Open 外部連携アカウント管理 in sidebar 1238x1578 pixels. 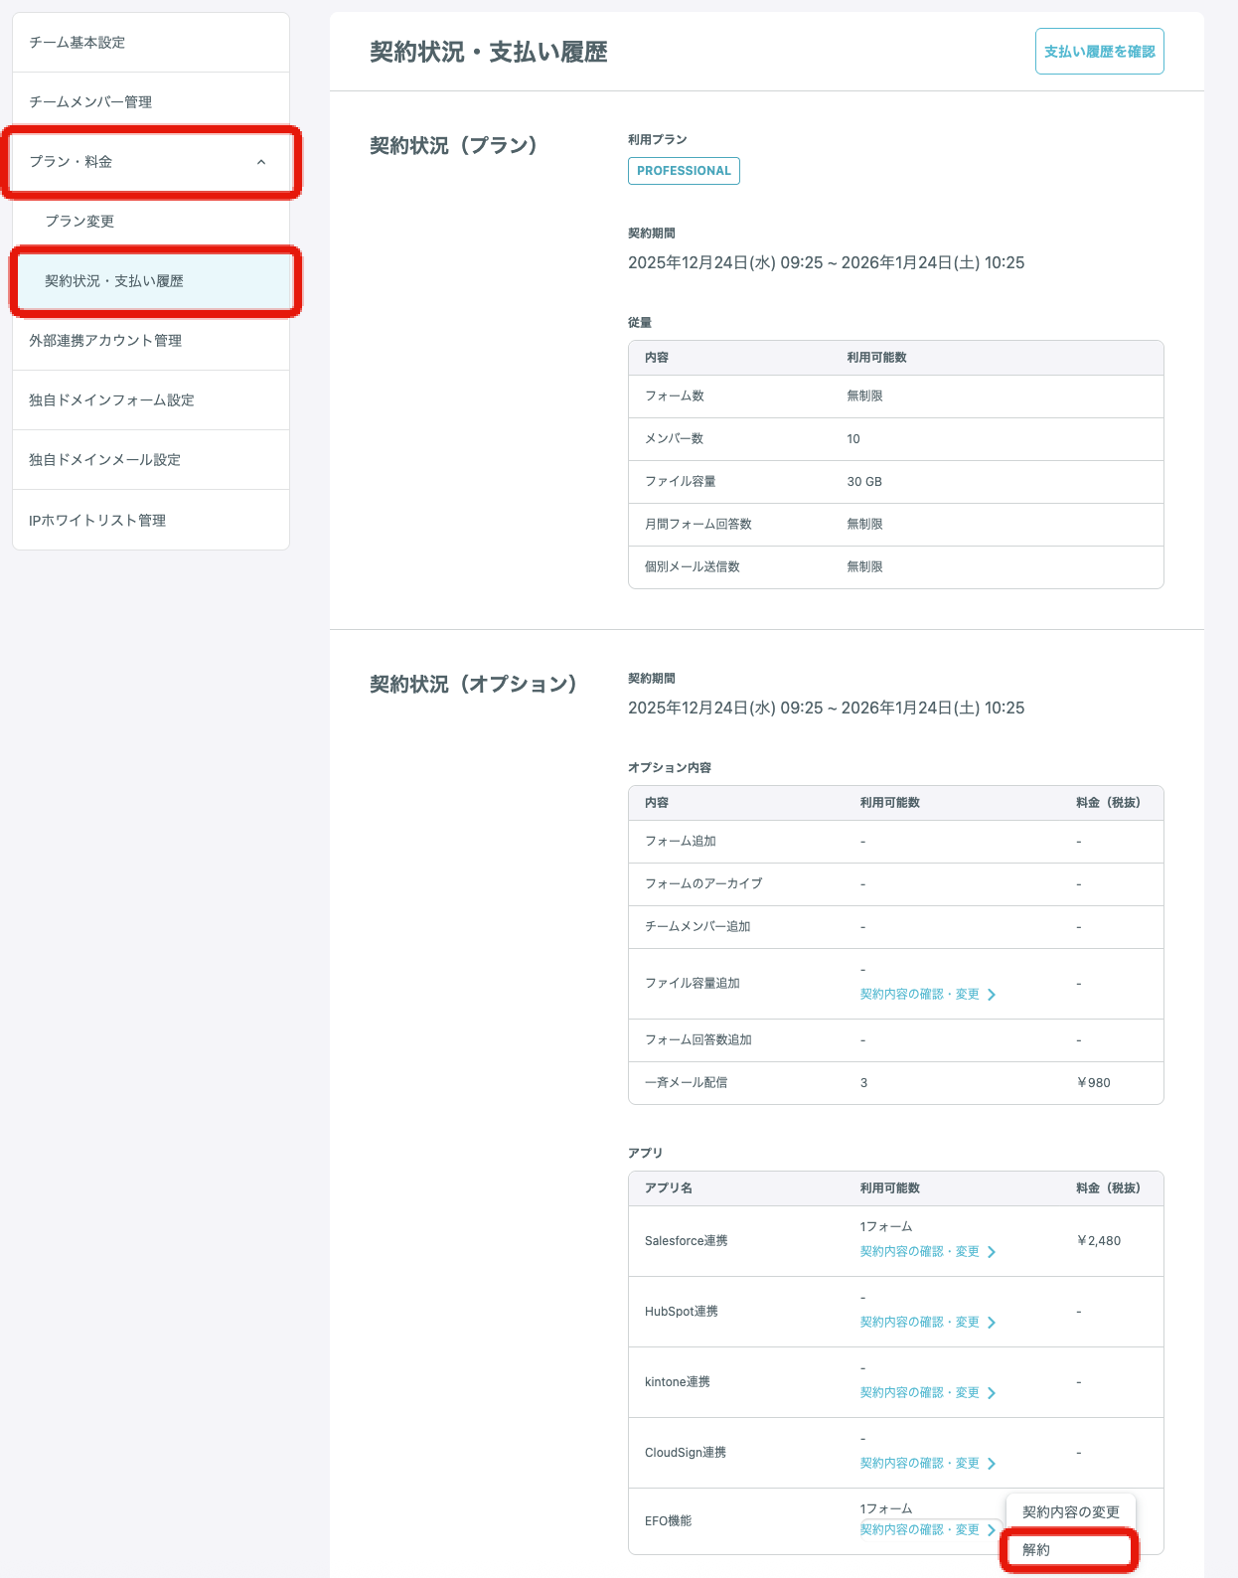click(105, 341)
